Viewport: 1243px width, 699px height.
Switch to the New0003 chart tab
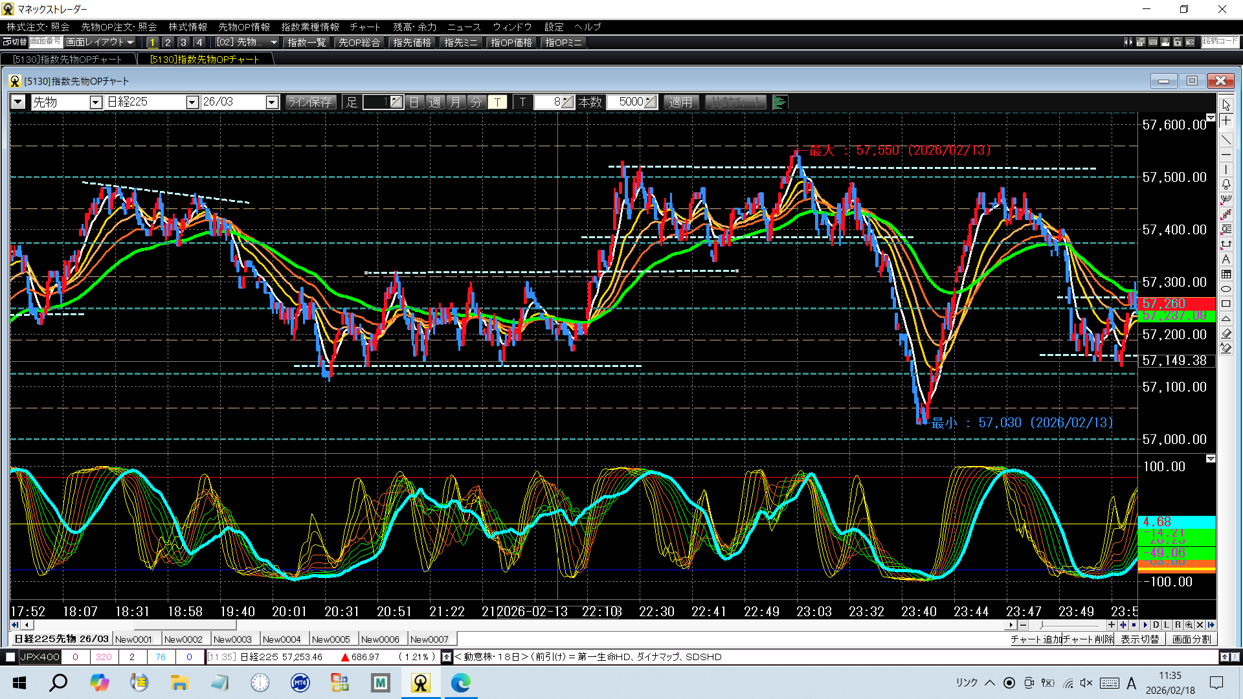[232, 639]
